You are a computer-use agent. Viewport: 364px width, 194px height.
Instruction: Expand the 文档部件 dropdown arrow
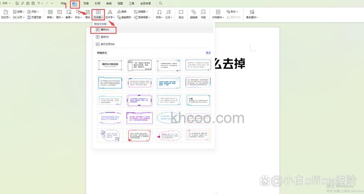tap(223, 17)
